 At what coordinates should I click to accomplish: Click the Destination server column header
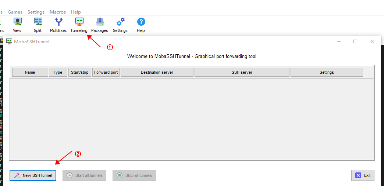coord(157,72)
